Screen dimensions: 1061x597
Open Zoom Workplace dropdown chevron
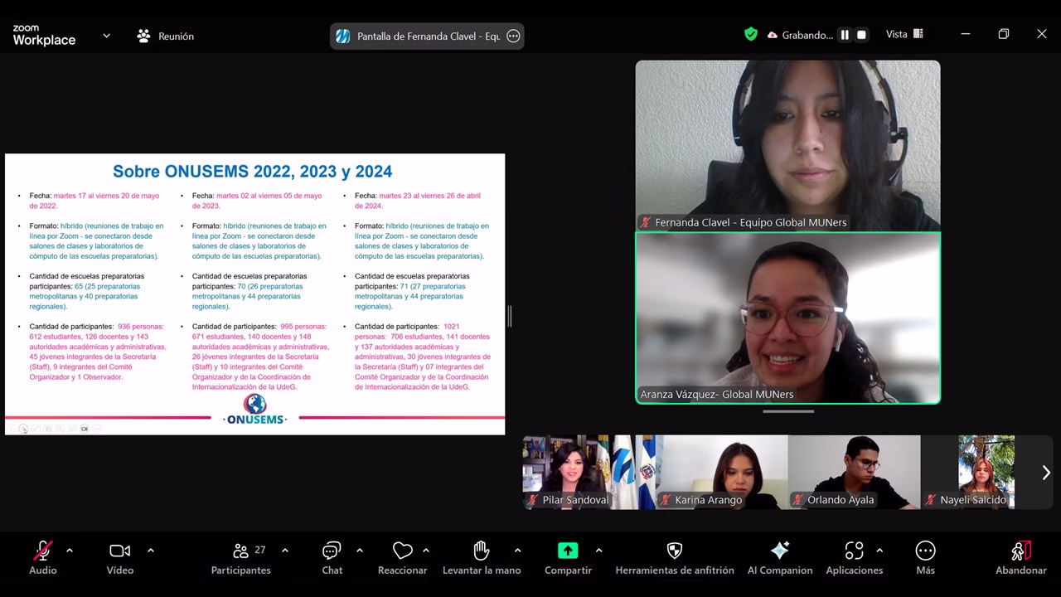tap(106, 36)
